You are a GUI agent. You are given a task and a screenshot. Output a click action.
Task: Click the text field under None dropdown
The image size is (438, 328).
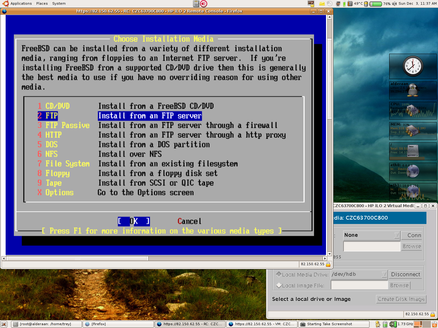[372, 246]
